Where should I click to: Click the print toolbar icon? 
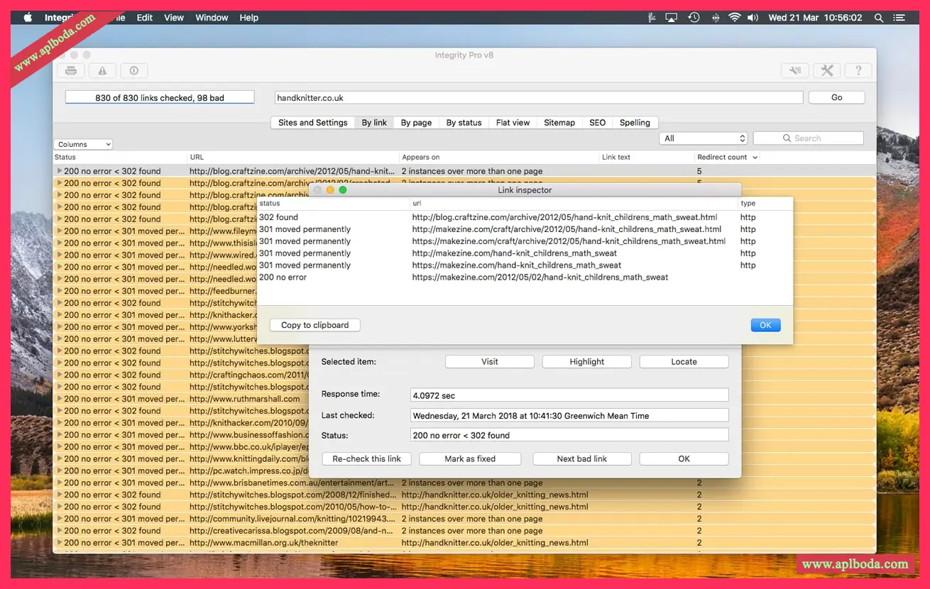pyautogui.click(x=71, y=70)
